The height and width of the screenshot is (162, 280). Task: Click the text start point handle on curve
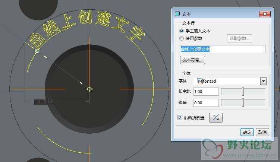tap(37, 51)
